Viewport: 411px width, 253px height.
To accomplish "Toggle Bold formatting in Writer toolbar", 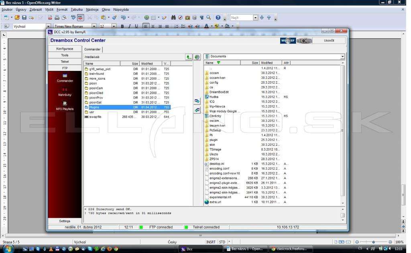I will [122, 26].
